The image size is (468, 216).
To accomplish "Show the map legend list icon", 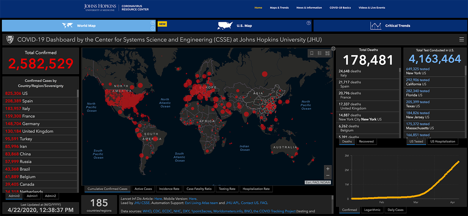I will click(320, 53).
